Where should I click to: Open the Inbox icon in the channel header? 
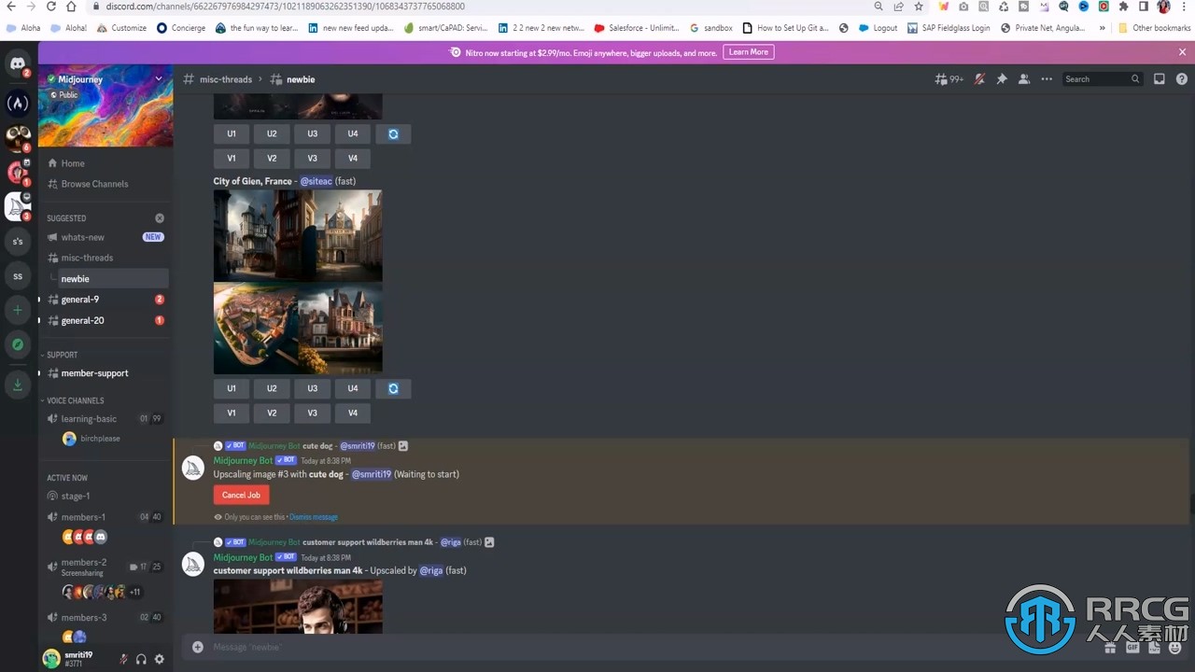1160,79
